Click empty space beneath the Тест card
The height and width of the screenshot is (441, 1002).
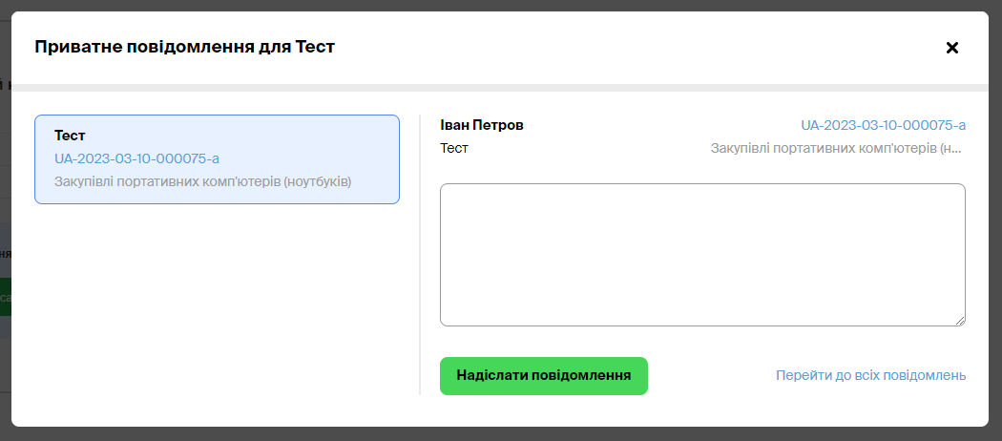[x=217, y=305]
